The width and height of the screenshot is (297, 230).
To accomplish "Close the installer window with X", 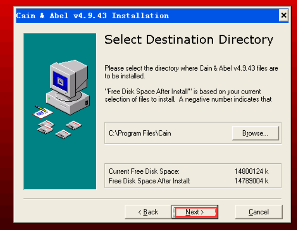I will 284,15.
